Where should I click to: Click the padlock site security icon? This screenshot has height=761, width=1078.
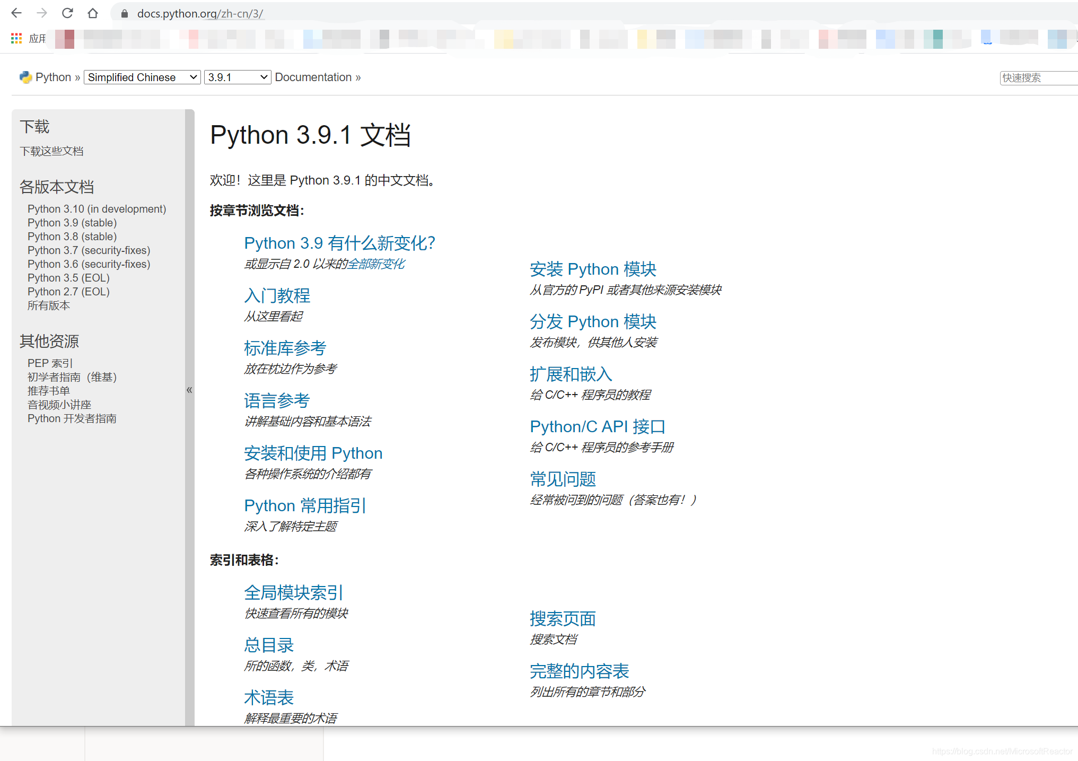point(125,14)
